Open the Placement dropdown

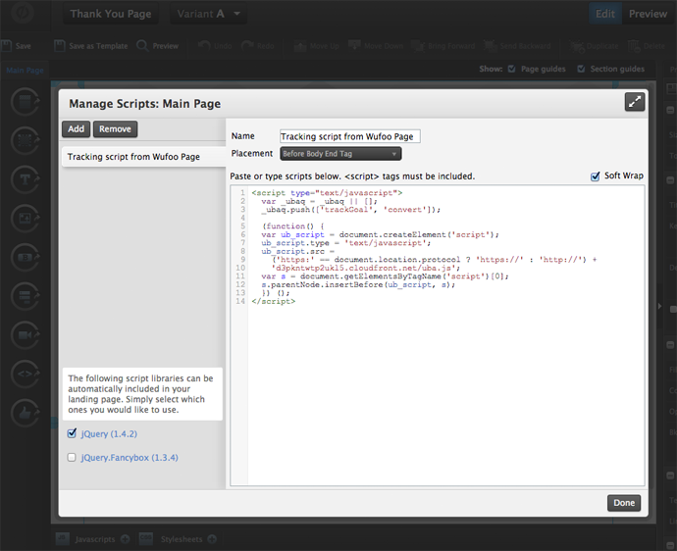(x=340, y=154)
